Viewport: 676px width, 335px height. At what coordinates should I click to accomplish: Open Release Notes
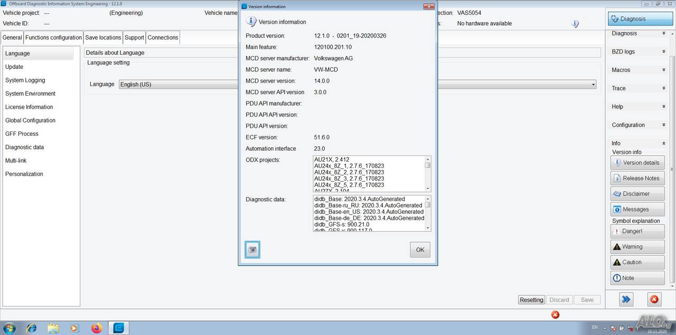(x=637, y=178)
